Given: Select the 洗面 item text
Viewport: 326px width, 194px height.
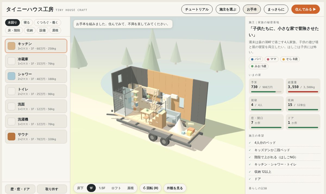Looking at the screenshot, I should click(21, 104).
